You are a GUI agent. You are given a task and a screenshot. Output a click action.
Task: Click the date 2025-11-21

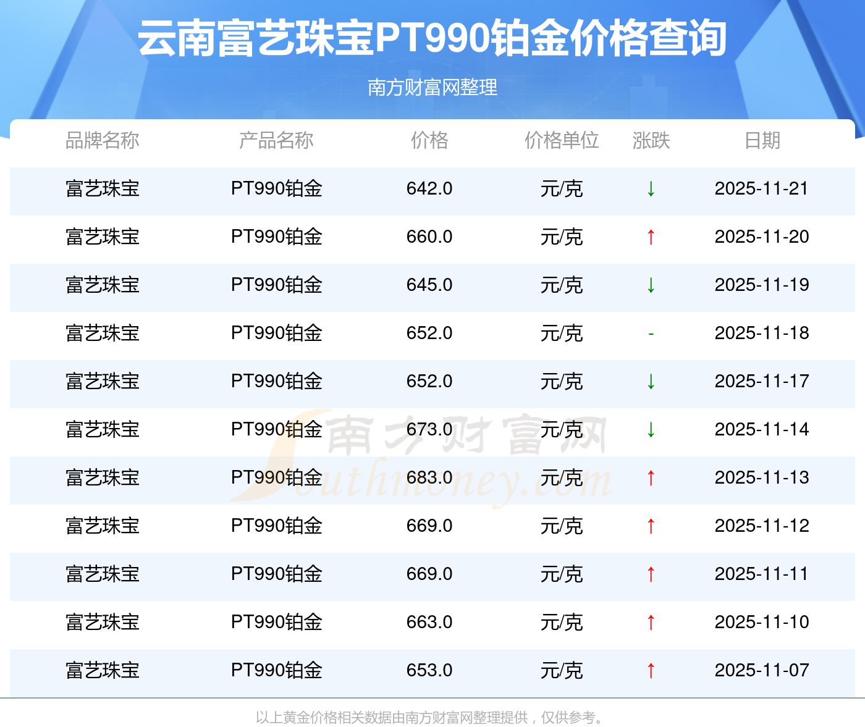[762, 188]
